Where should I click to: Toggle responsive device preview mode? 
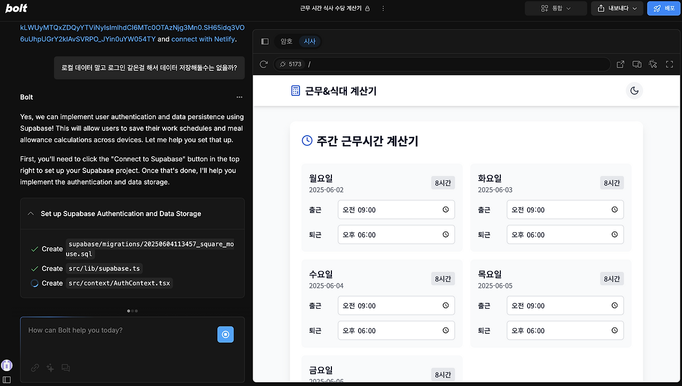637,64
